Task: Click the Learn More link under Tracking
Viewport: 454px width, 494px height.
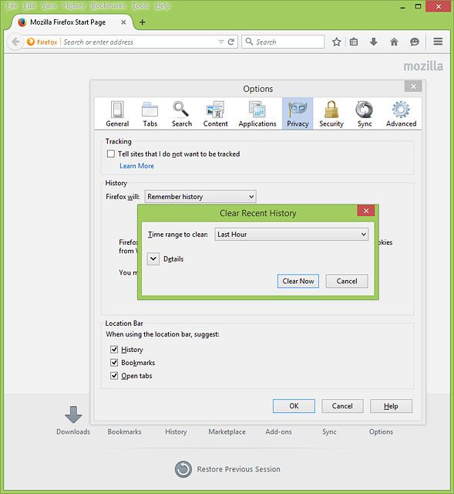Action: 137,166
